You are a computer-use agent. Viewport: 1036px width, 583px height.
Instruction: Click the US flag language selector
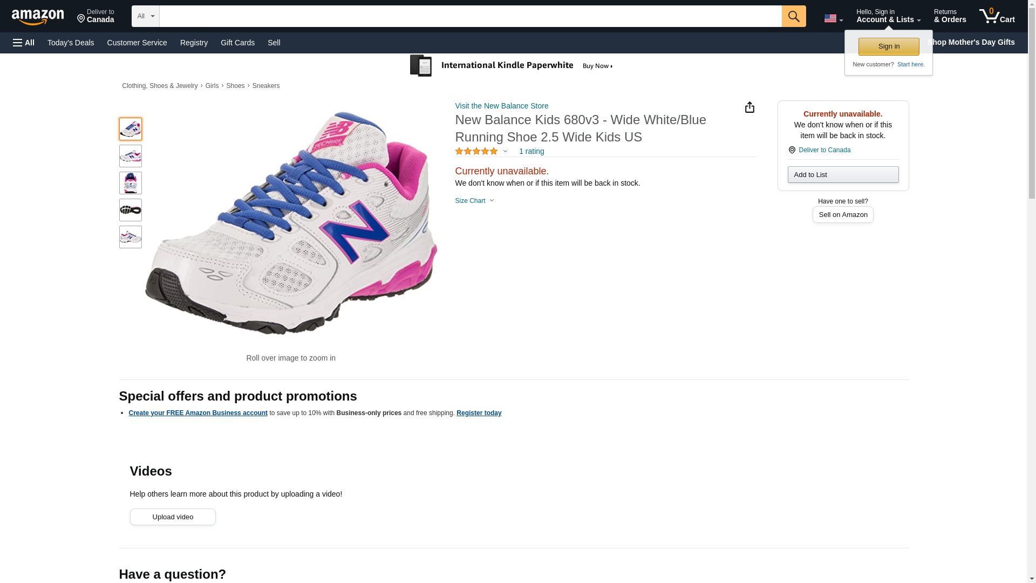[833, 18]
